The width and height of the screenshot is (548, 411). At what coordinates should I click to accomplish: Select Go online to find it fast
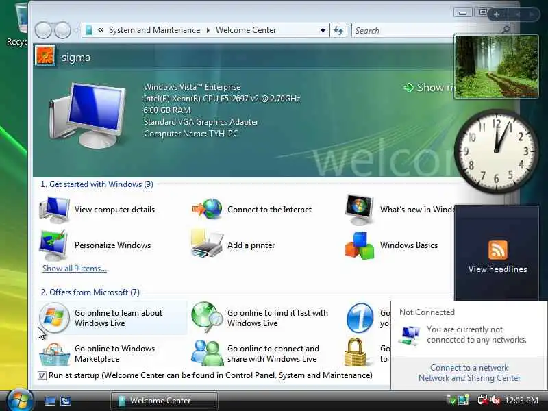[260, 318]
